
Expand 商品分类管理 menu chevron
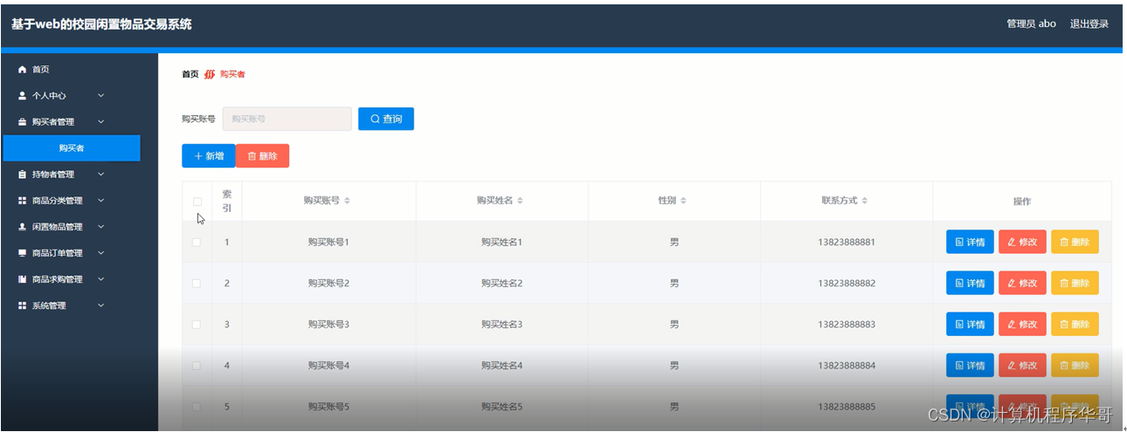100,201
